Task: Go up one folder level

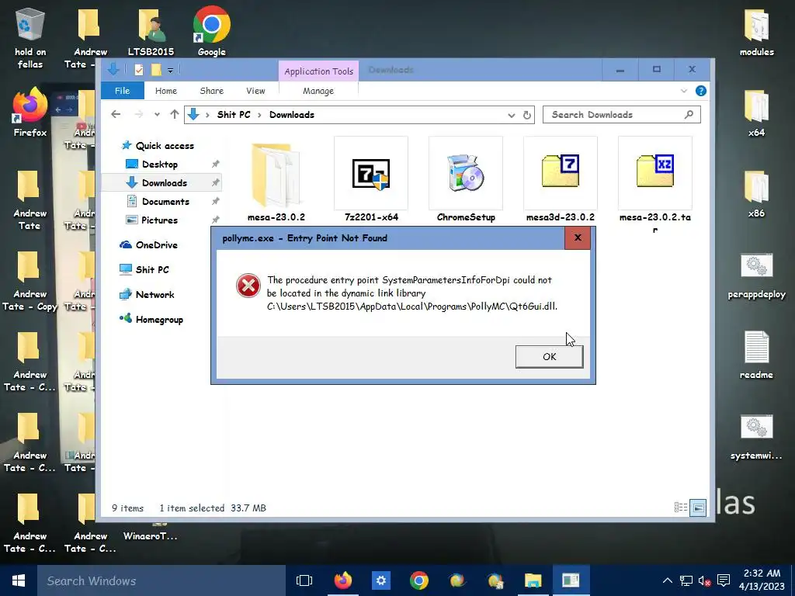Action: pyautogui.click(x=175, y=115)
